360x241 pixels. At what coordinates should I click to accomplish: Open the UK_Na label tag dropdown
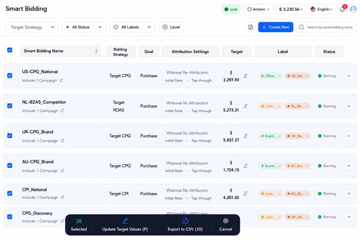tap(298, 136)
